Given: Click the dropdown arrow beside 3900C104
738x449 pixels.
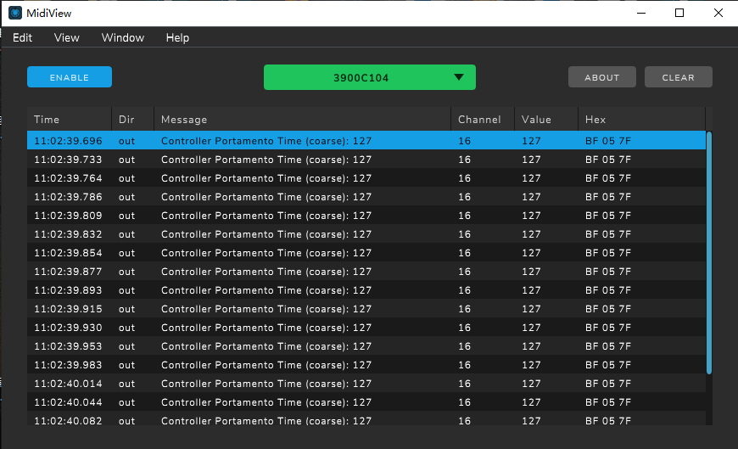Looking at the screenshot, I should pos(459,77).
